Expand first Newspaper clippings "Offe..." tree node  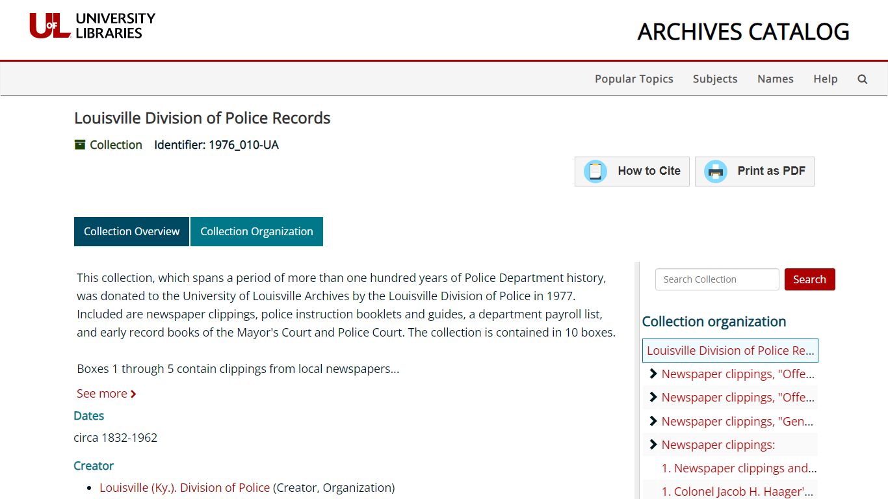(653, 374)
